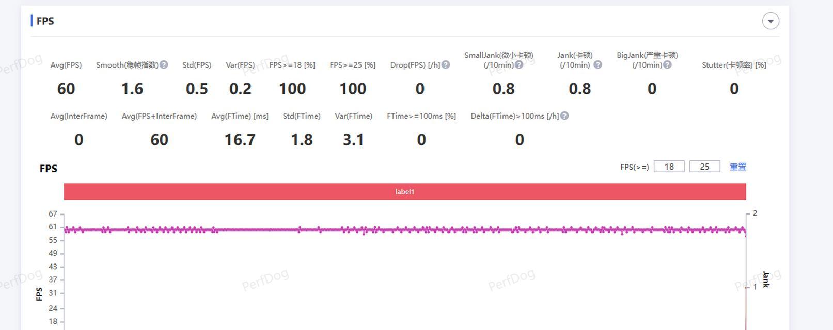Open help icon next to Drop(FPS) [/h]
Viewport: 833px width, 330px height.
click(446, 65)
